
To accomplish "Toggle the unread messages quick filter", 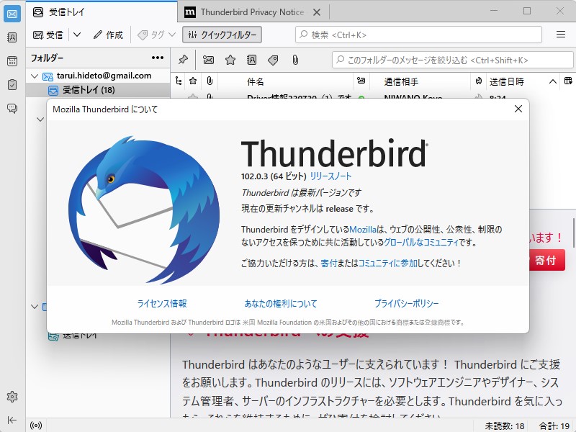I will tap(209, 60).
